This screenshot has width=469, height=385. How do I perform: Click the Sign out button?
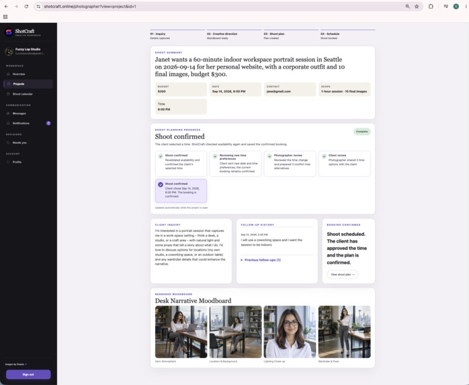pyautogui.click(x=28, y=374)
